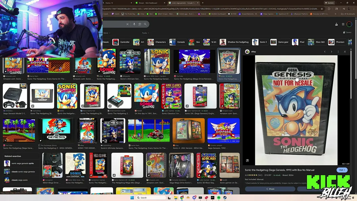Open the Sonic 3D Blast thumbnail result
The height and width of the screenshot is (201, 357).
(x=207, y=165)
